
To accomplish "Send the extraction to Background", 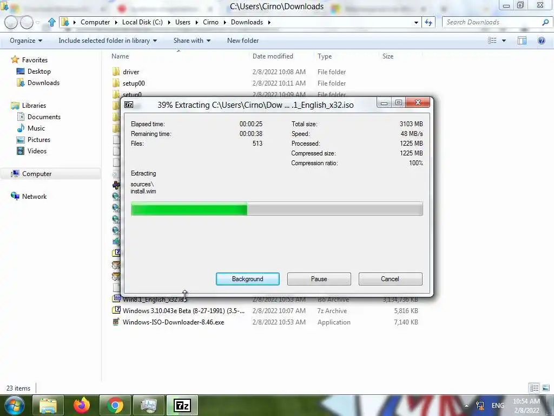I will 247,279.
